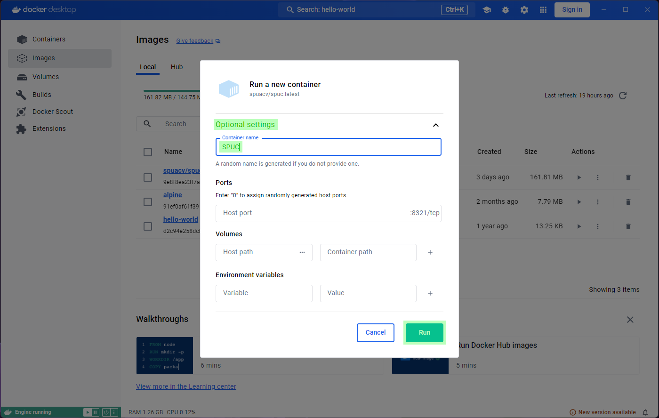This screenshot has height=418, width=659.
Task: Add another environment variable with plus icon
Action: [x=430, y=294]
